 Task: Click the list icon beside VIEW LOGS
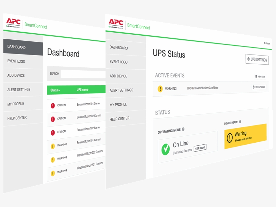(256, 76)
